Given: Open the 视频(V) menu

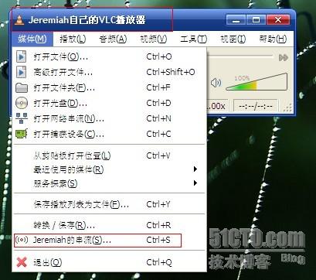Looking at the screenshot, I should point(154,39).
